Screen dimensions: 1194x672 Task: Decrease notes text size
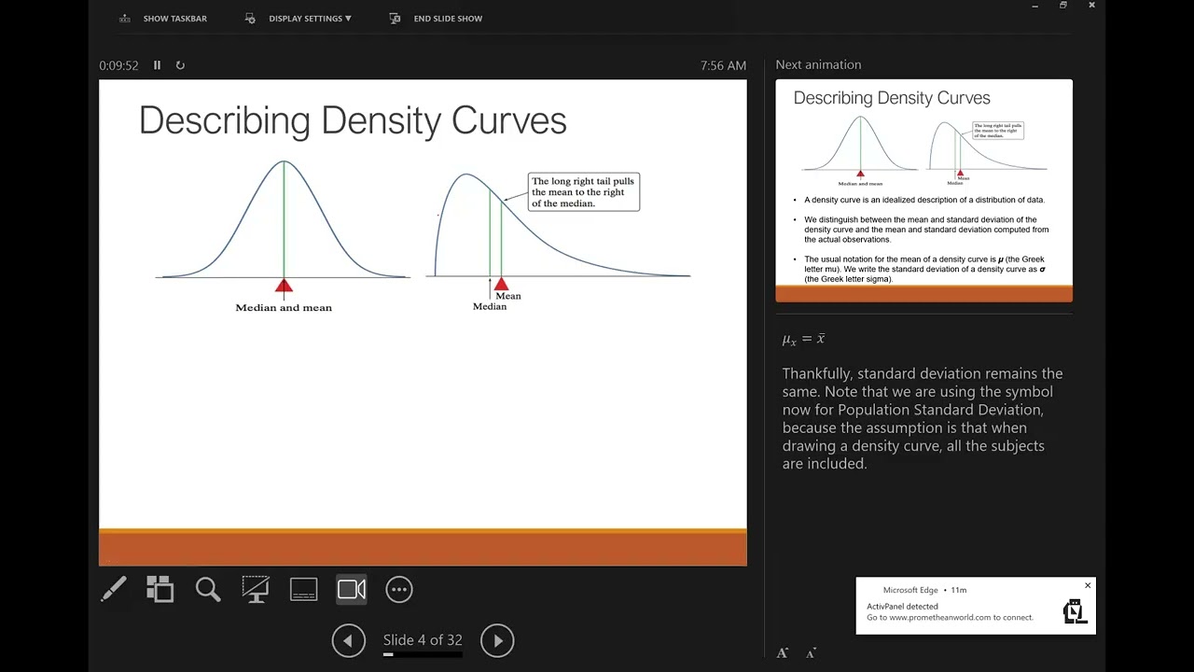coord(811,653)
